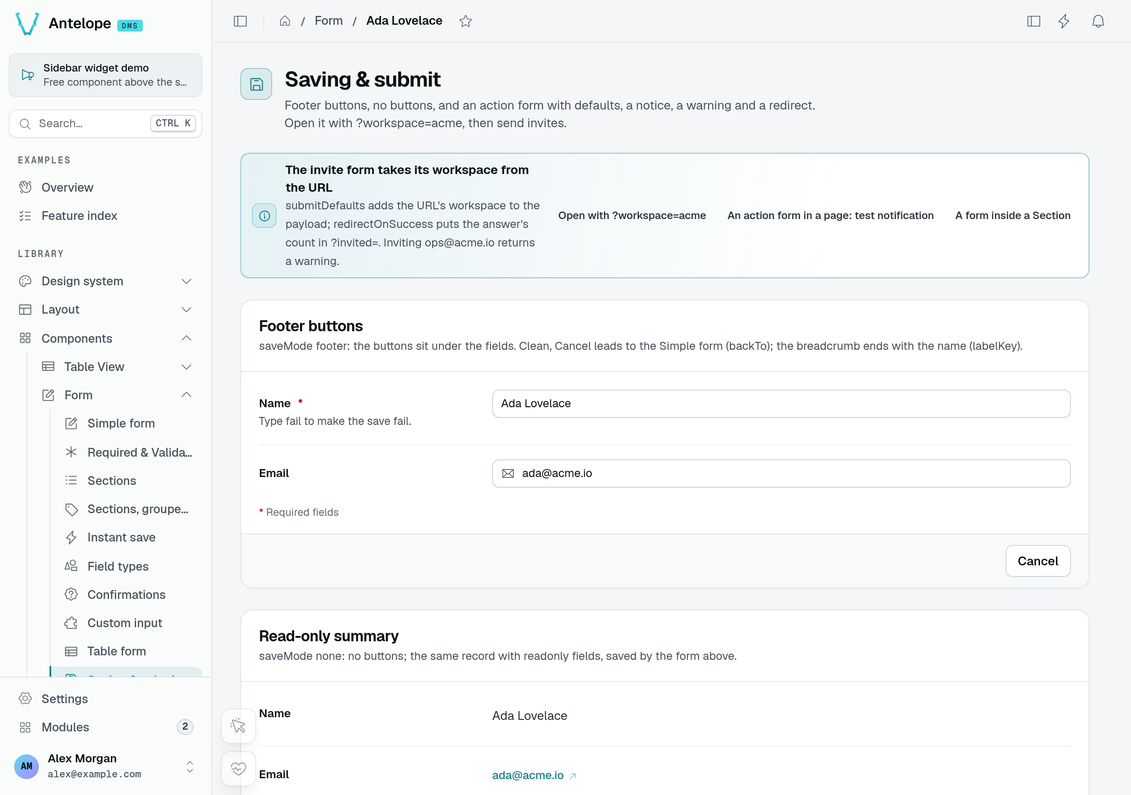Open the Feature index page
The width and height of the screenshot is (1131, 795).
(106, 216)
